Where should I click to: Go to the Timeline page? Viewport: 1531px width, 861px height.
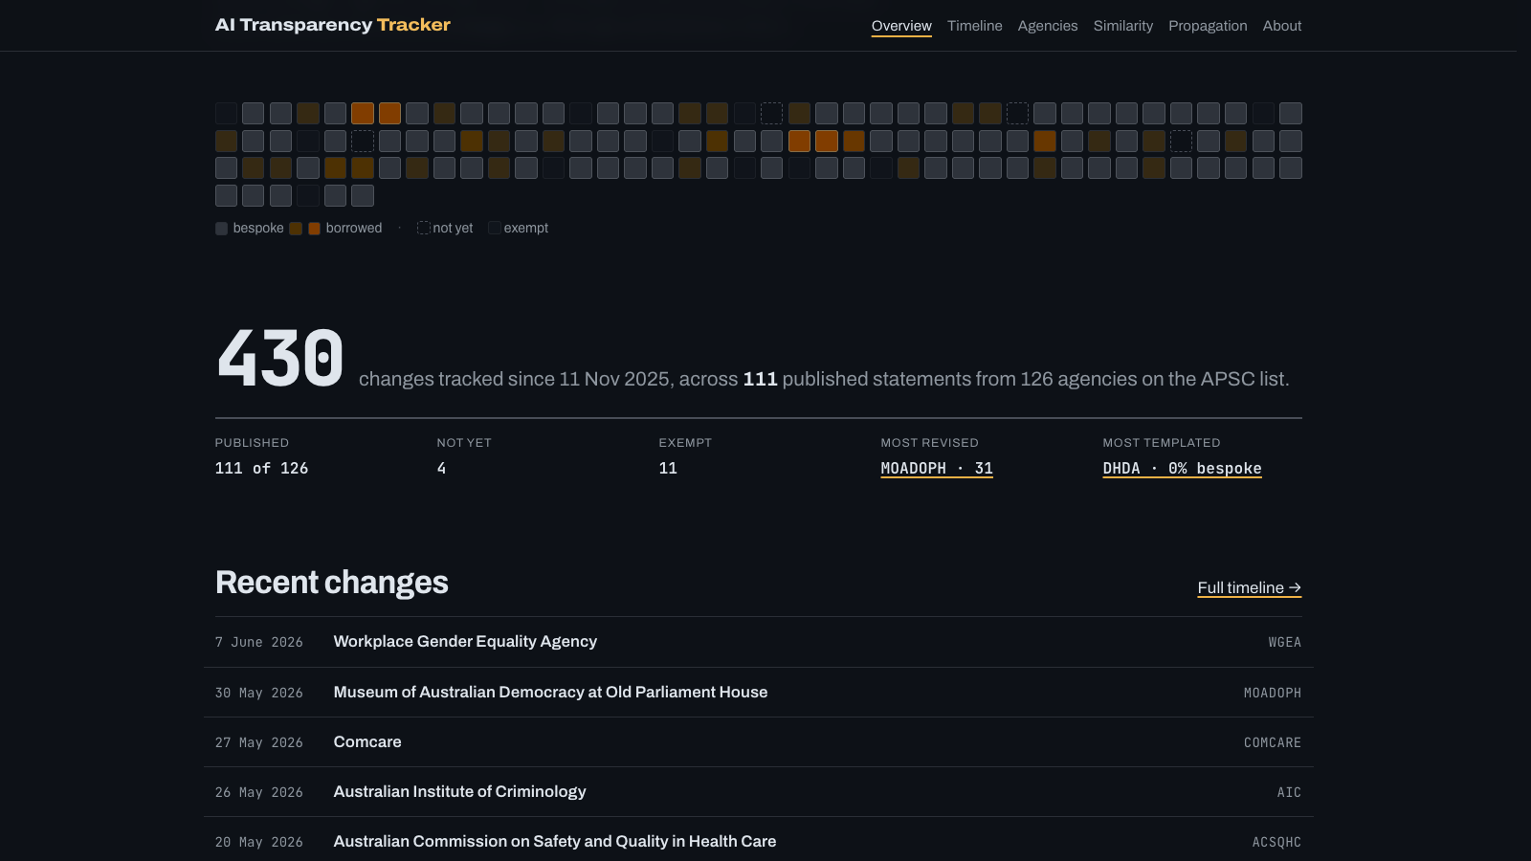tap(975, 26)
